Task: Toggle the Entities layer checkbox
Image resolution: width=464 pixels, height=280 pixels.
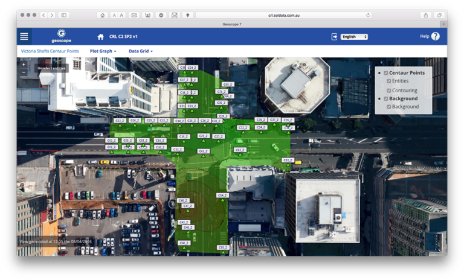Action: tap(389, 81)
